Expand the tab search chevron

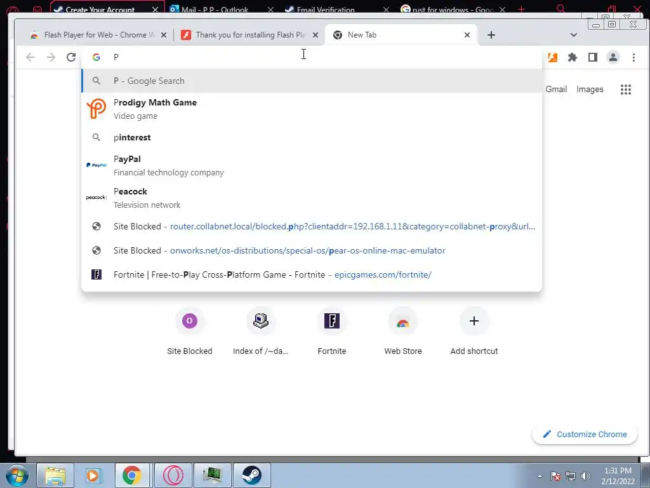[x=574, y=35]
